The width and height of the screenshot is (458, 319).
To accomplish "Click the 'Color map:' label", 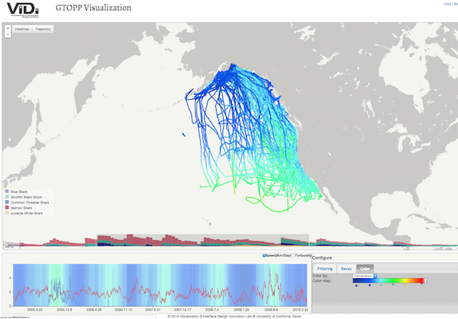I will point(322,281).
